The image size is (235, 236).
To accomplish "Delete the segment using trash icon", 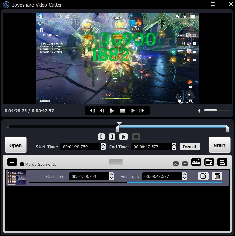I will click(x=217, y=176).
